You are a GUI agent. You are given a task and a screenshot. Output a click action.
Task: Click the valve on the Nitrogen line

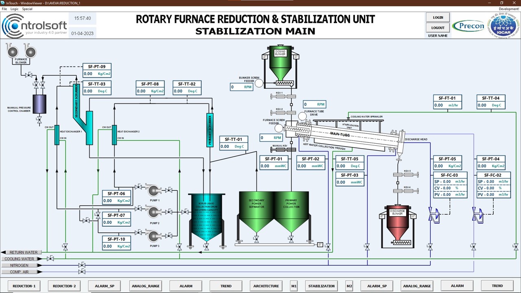[82, 265]
